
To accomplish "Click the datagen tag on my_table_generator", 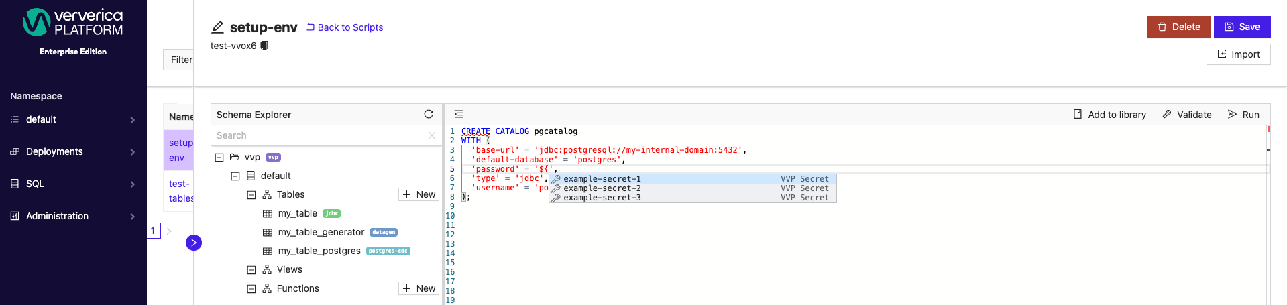I will point(384,233).
